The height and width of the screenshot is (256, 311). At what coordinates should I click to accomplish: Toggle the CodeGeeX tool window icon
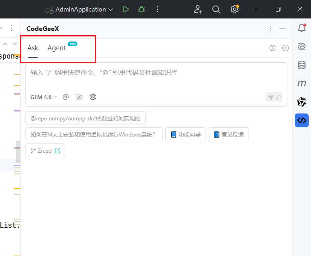point(302,120)
